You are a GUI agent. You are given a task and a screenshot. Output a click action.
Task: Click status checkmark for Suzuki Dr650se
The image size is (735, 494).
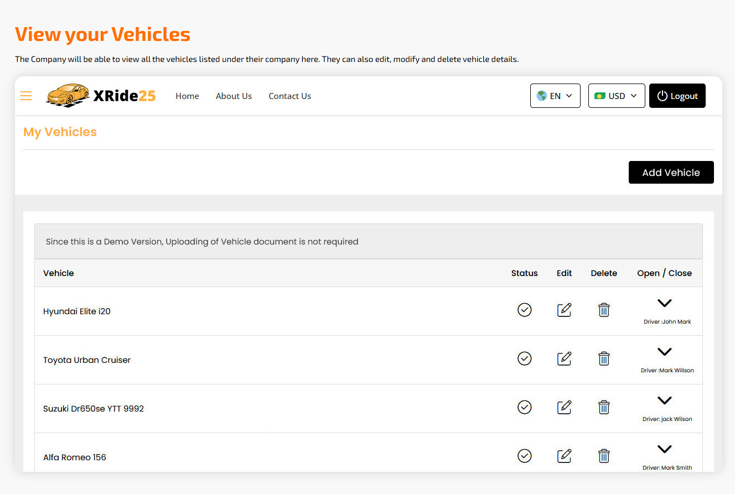coord(525,407)
